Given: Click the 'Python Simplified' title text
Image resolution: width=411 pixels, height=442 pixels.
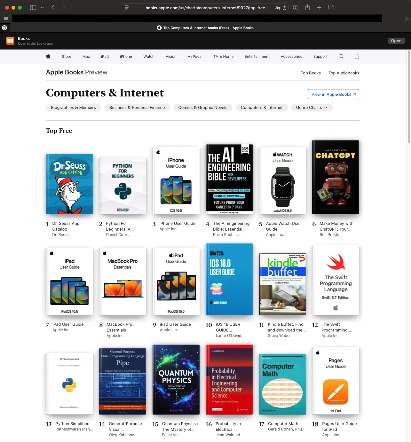Looking at the screenshot, I should (72, 424).
